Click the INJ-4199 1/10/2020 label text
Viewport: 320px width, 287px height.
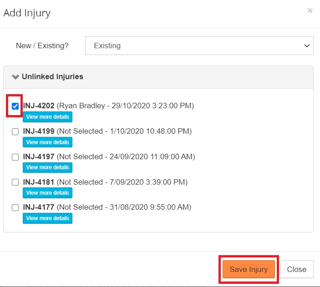pos(107,131)
